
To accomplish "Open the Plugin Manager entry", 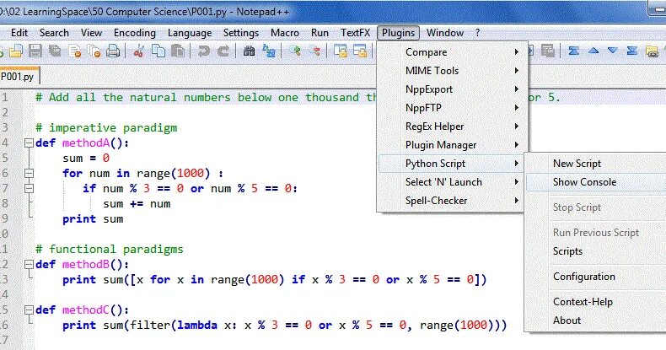I will pos(452,145).
